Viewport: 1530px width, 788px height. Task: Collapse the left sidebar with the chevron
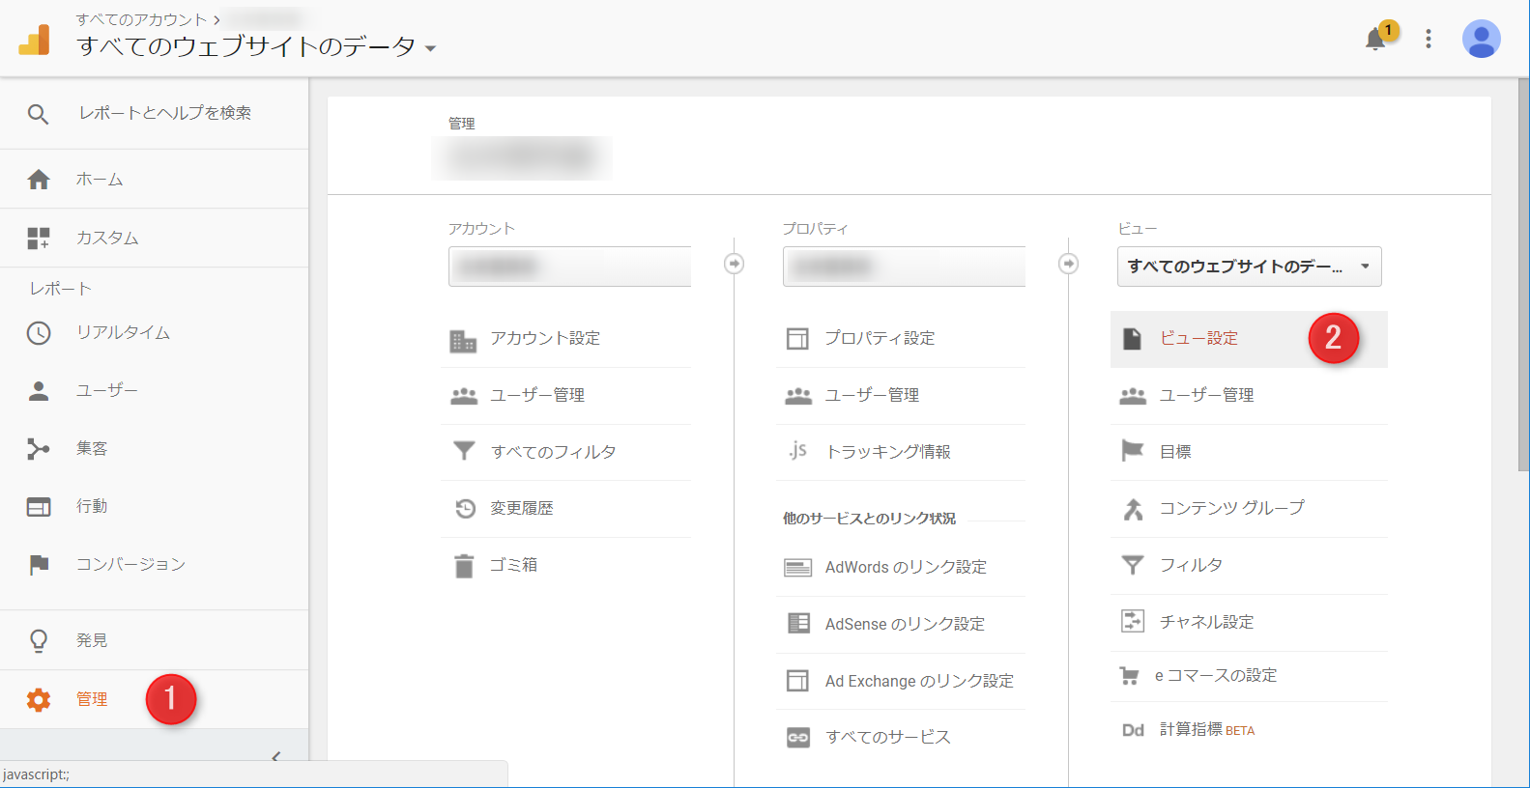[276, 756]
